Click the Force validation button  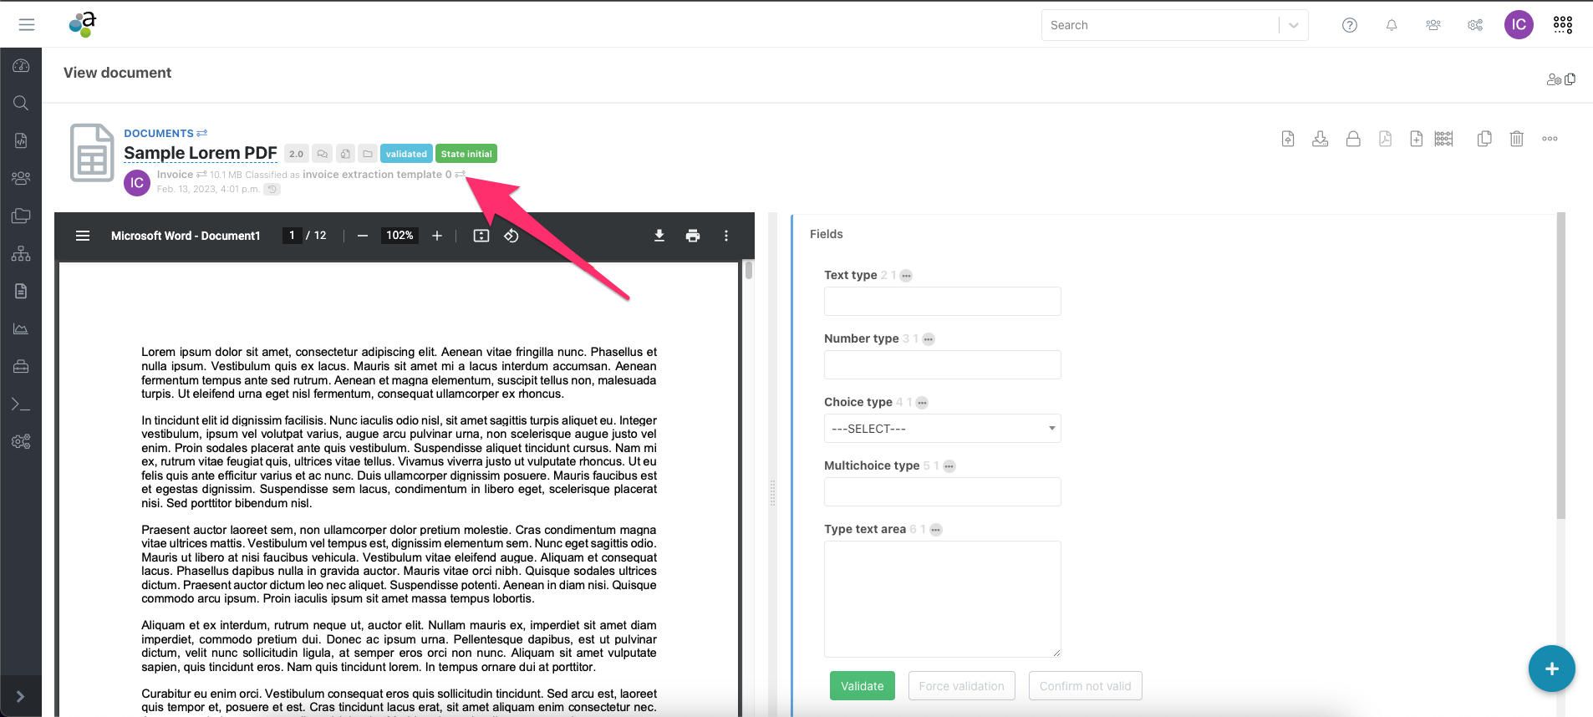coord(961,686)
